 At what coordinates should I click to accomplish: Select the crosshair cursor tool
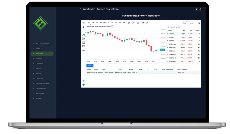[84, 27]
